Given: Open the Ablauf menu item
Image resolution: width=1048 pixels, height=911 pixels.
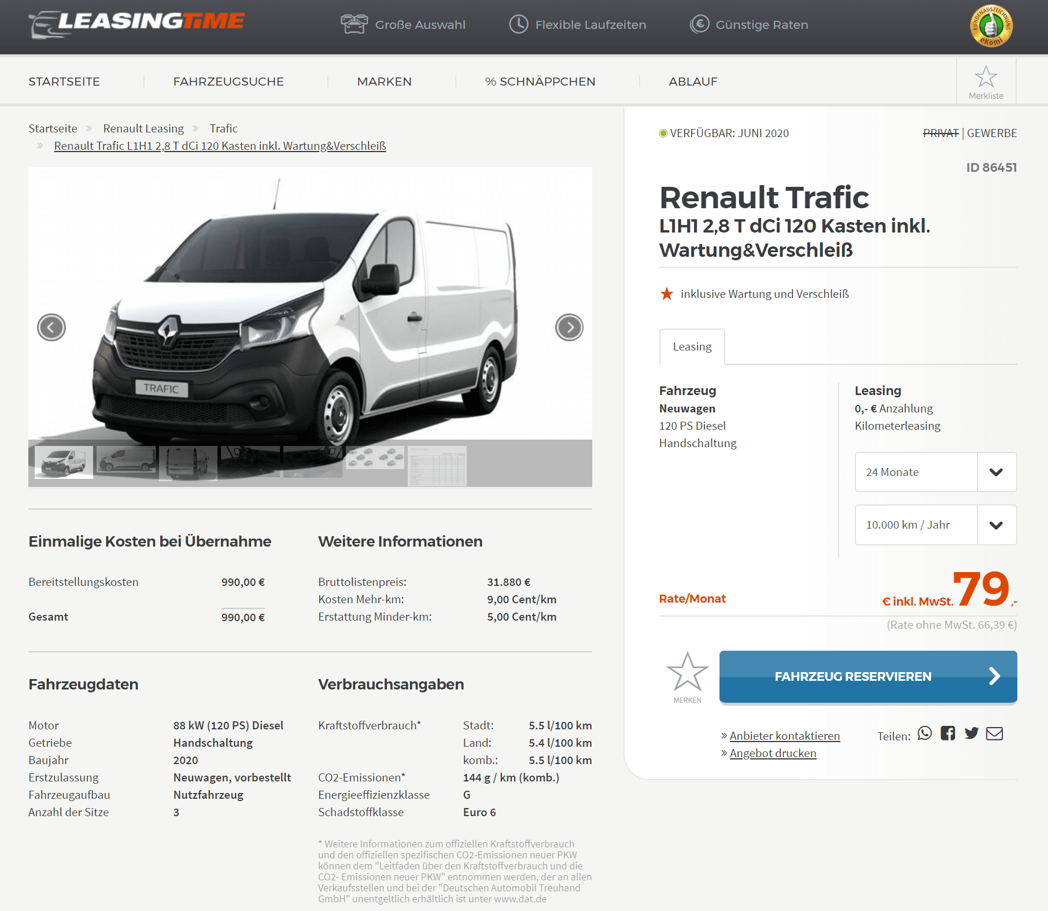Looking at the screenshot, I should click(693, 82).
